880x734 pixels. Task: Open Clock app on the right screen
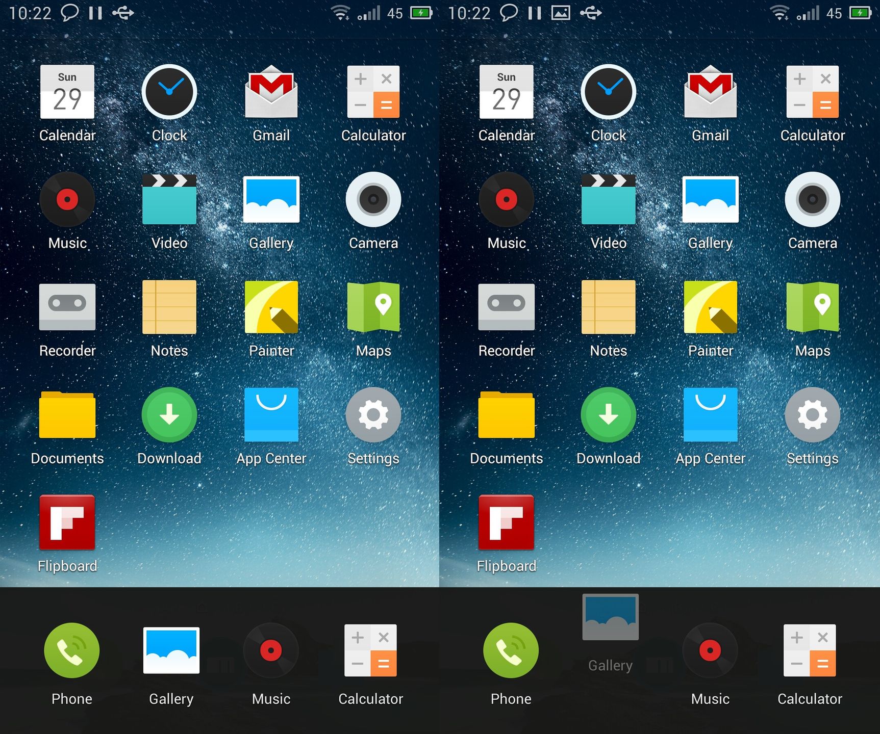(x=609, y=92)
